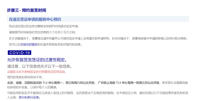Click the text 和使用防护设备，以保护每个人的健康

click(x=32, y=87)
